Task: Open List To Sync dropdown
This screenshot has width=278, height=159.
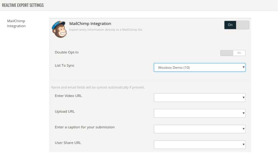Action: (x=200, y=67)
